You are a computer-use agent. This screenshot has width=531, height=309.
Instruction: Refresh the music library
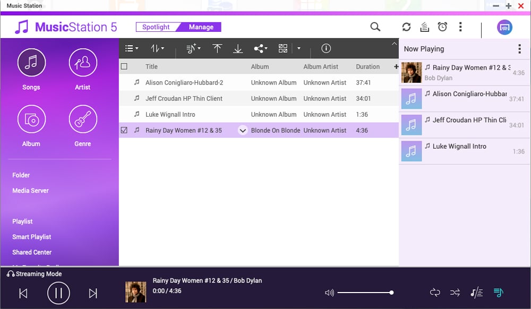coord(406,27)
